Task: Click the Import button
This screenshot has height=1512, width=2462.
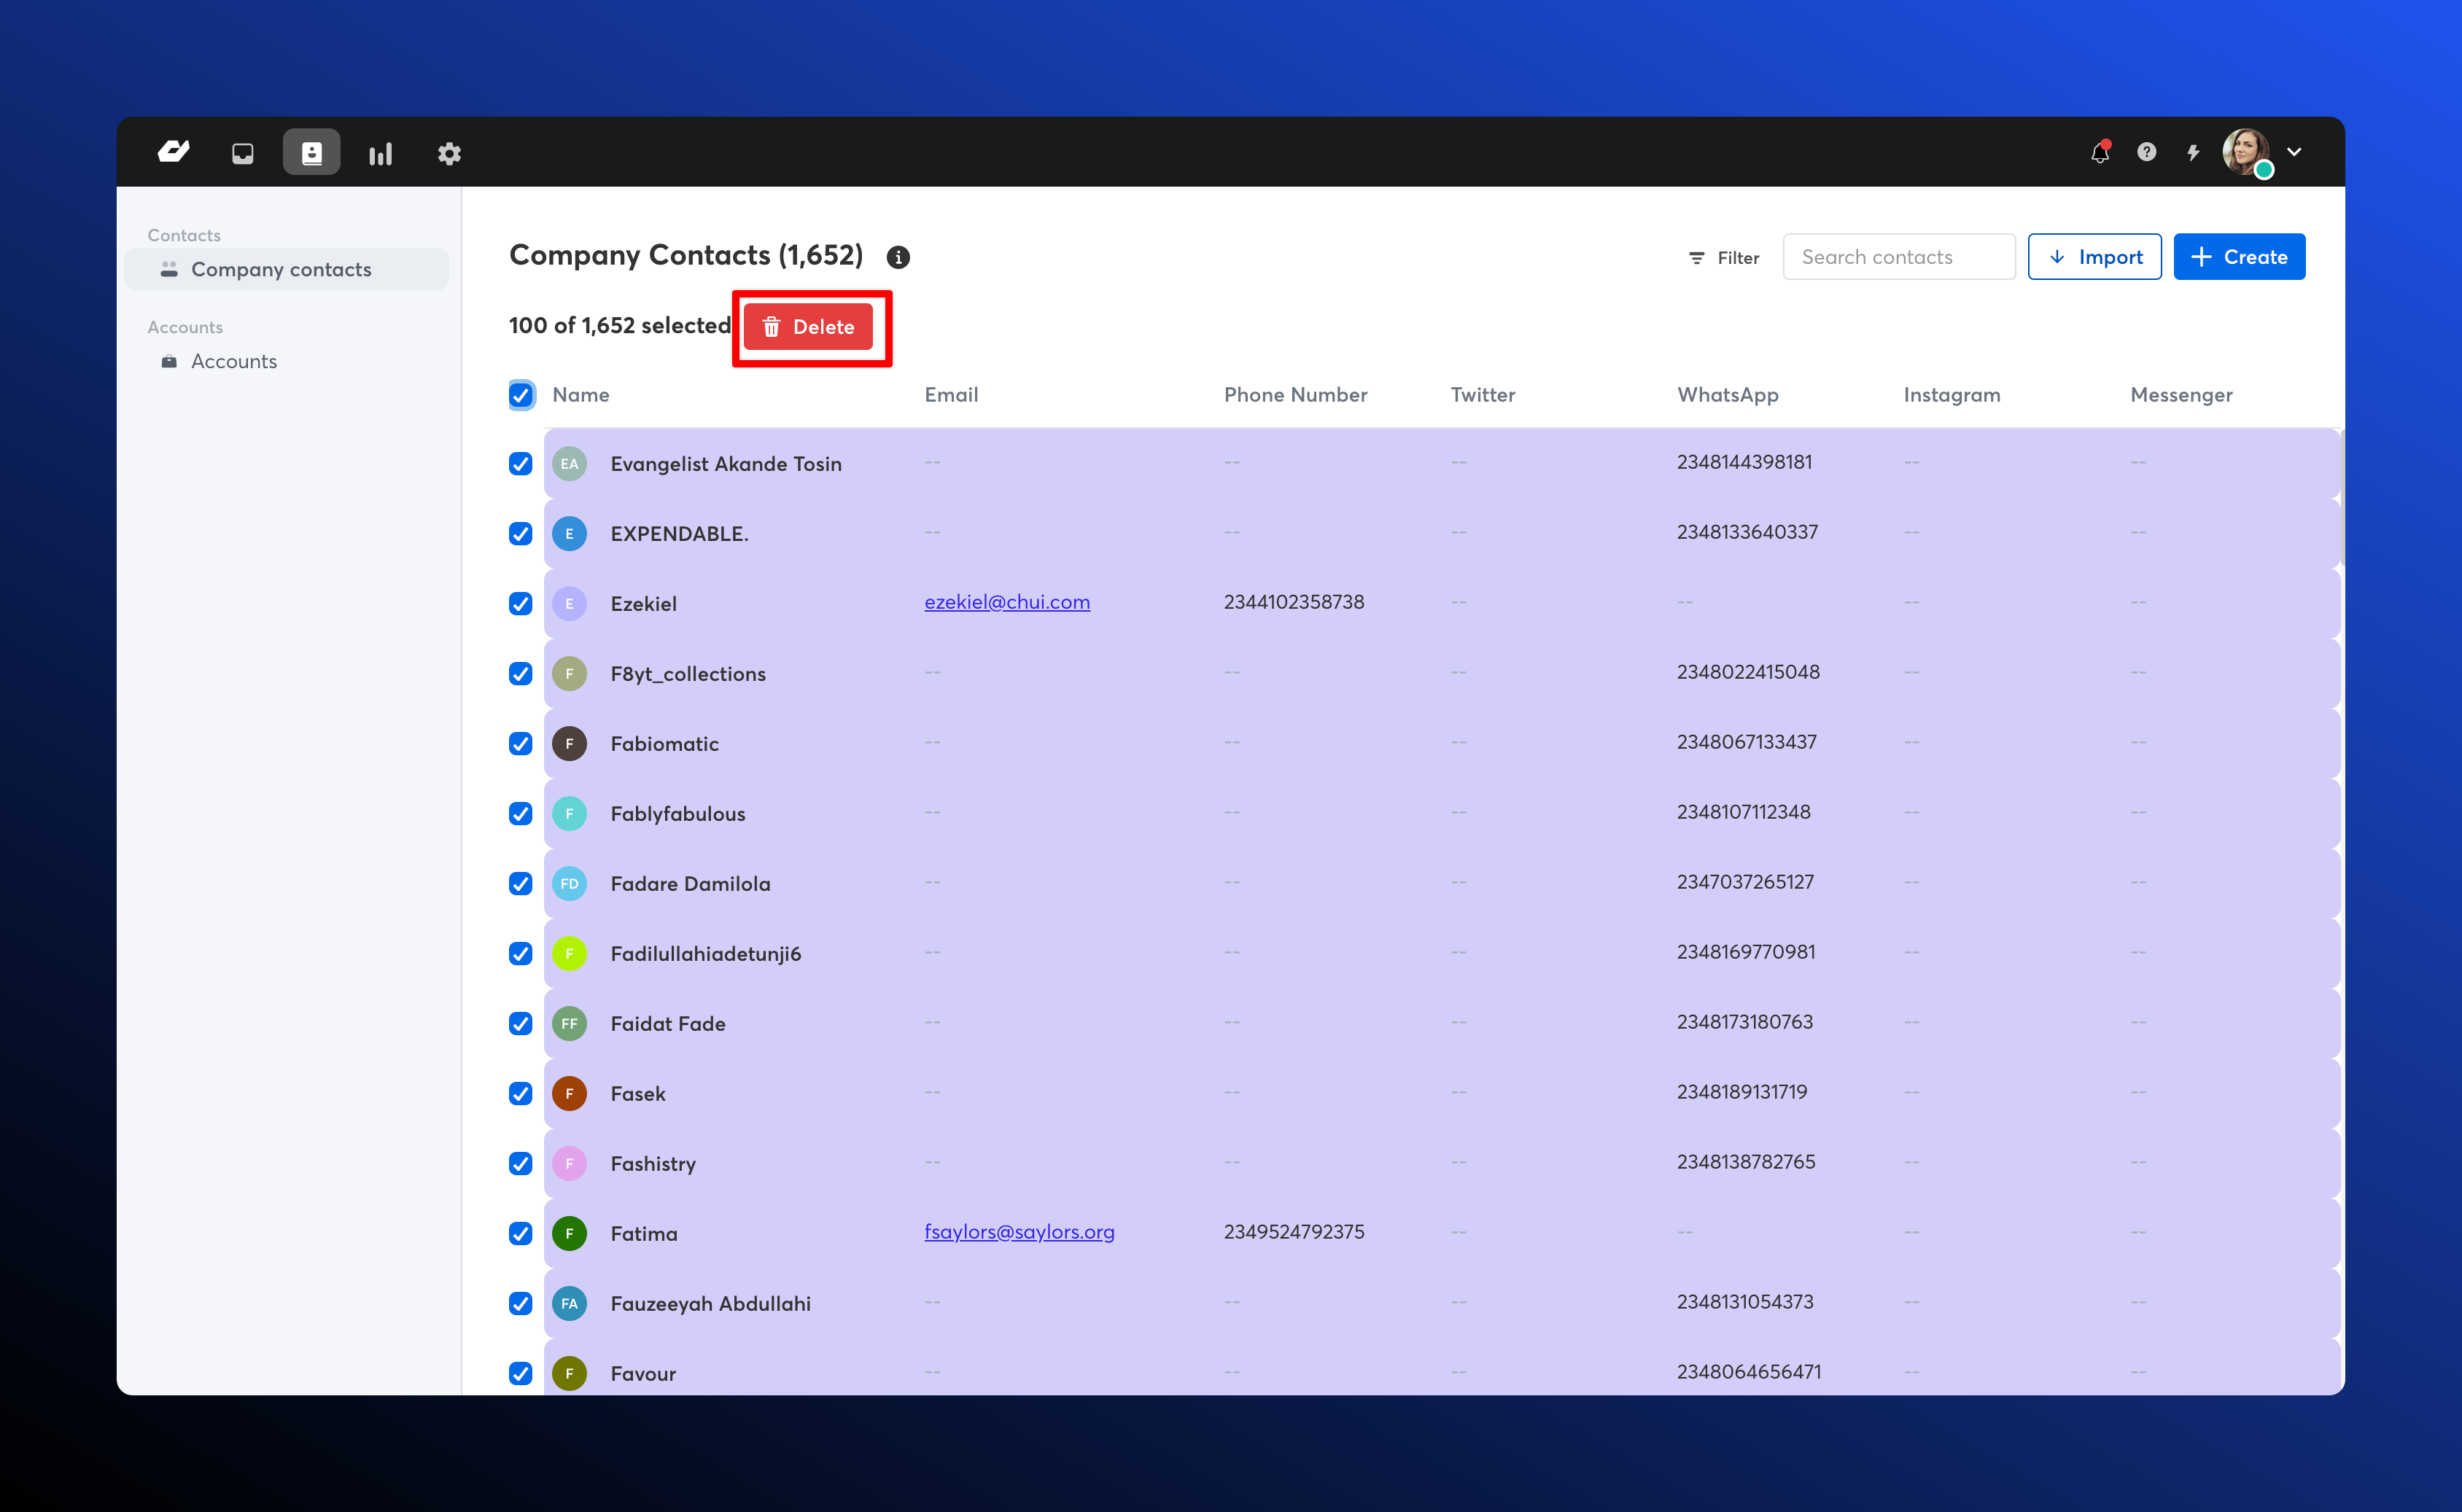Action: tap(2094, 257)
